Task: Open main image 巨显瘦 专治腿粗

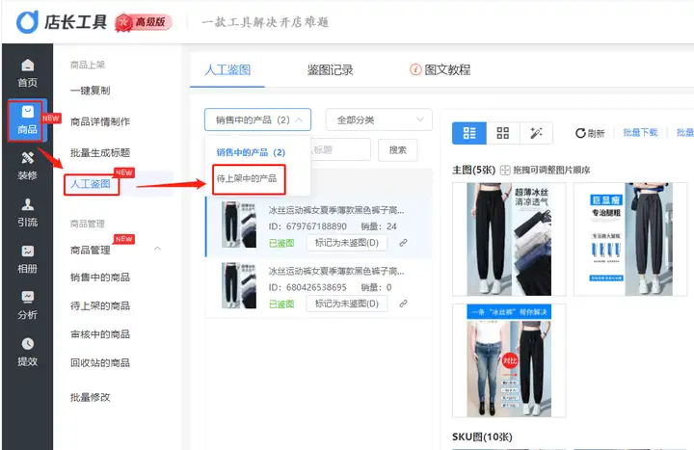Action: coord(630,239)
